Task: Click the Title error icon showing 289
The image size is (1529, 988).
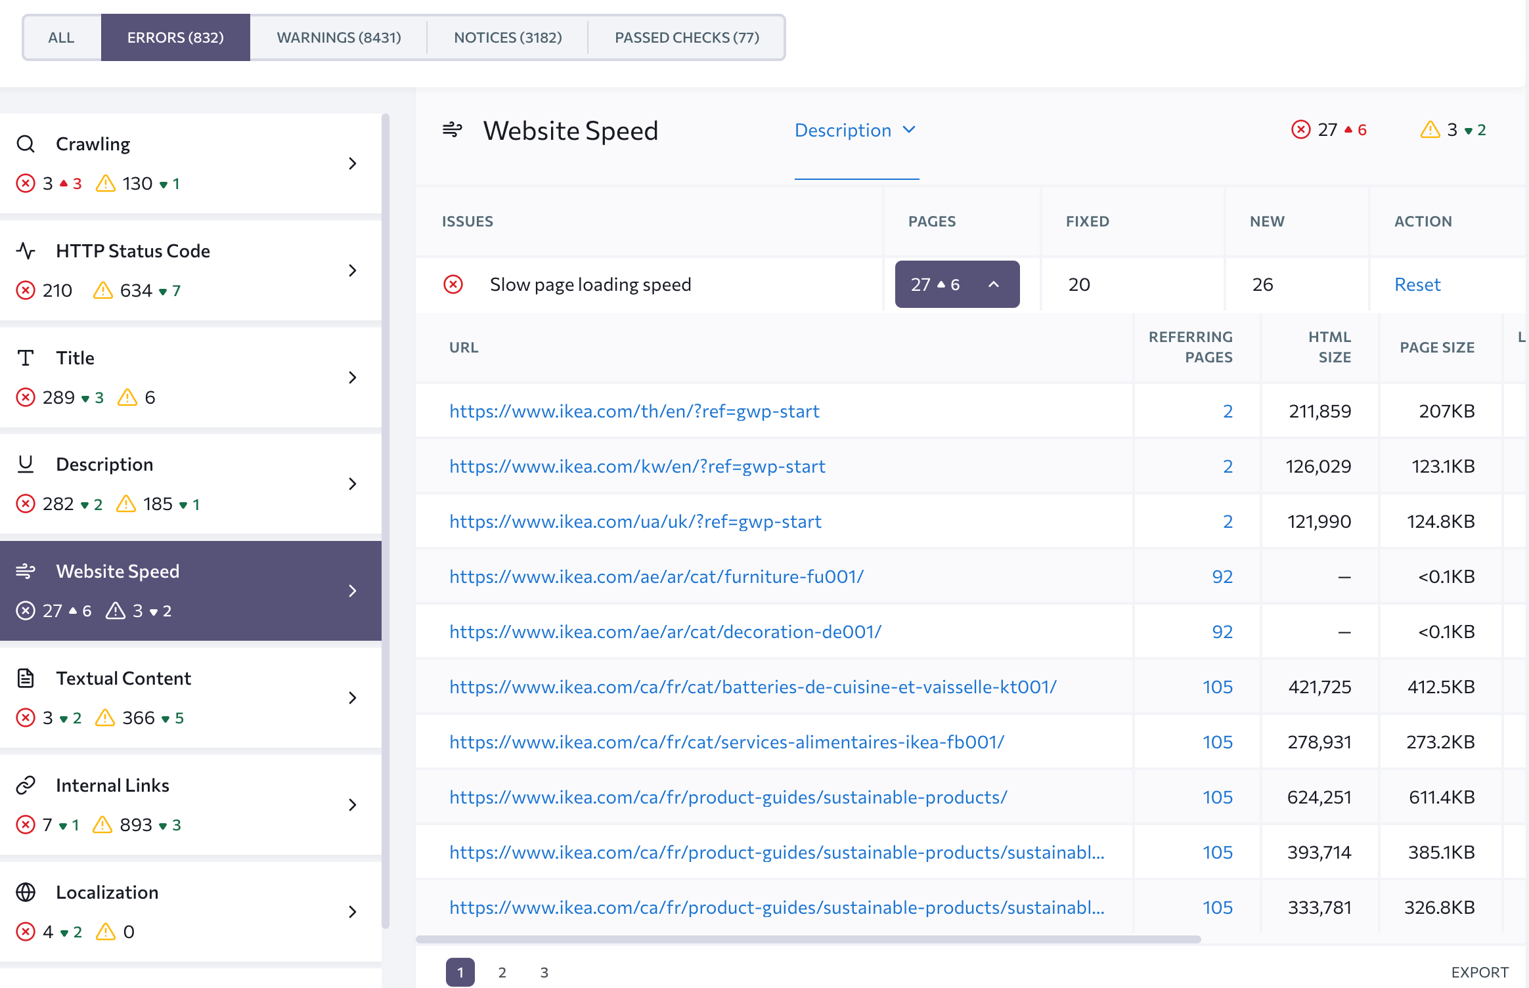Action: click(x=26, y=397)
